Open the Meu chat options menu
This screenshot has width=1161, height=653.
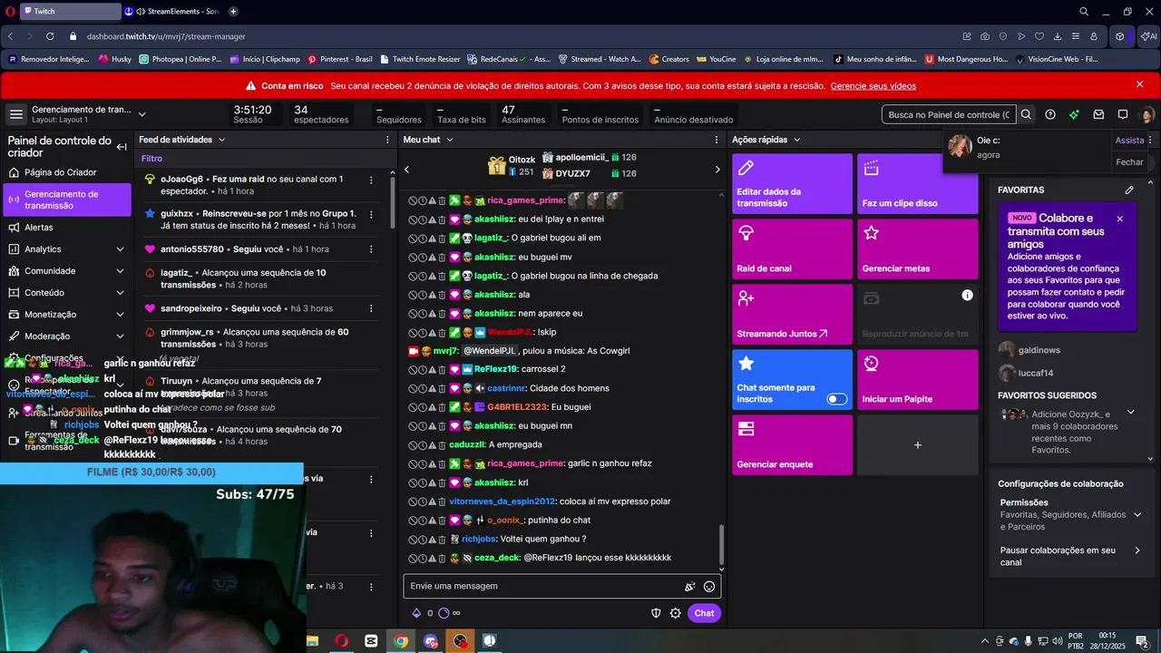717,140
